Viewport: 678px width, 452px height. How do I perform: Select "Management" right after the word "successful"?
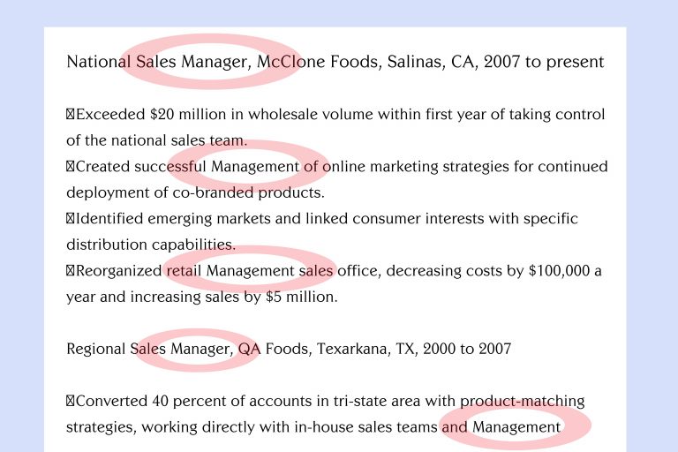click(255, 167)
